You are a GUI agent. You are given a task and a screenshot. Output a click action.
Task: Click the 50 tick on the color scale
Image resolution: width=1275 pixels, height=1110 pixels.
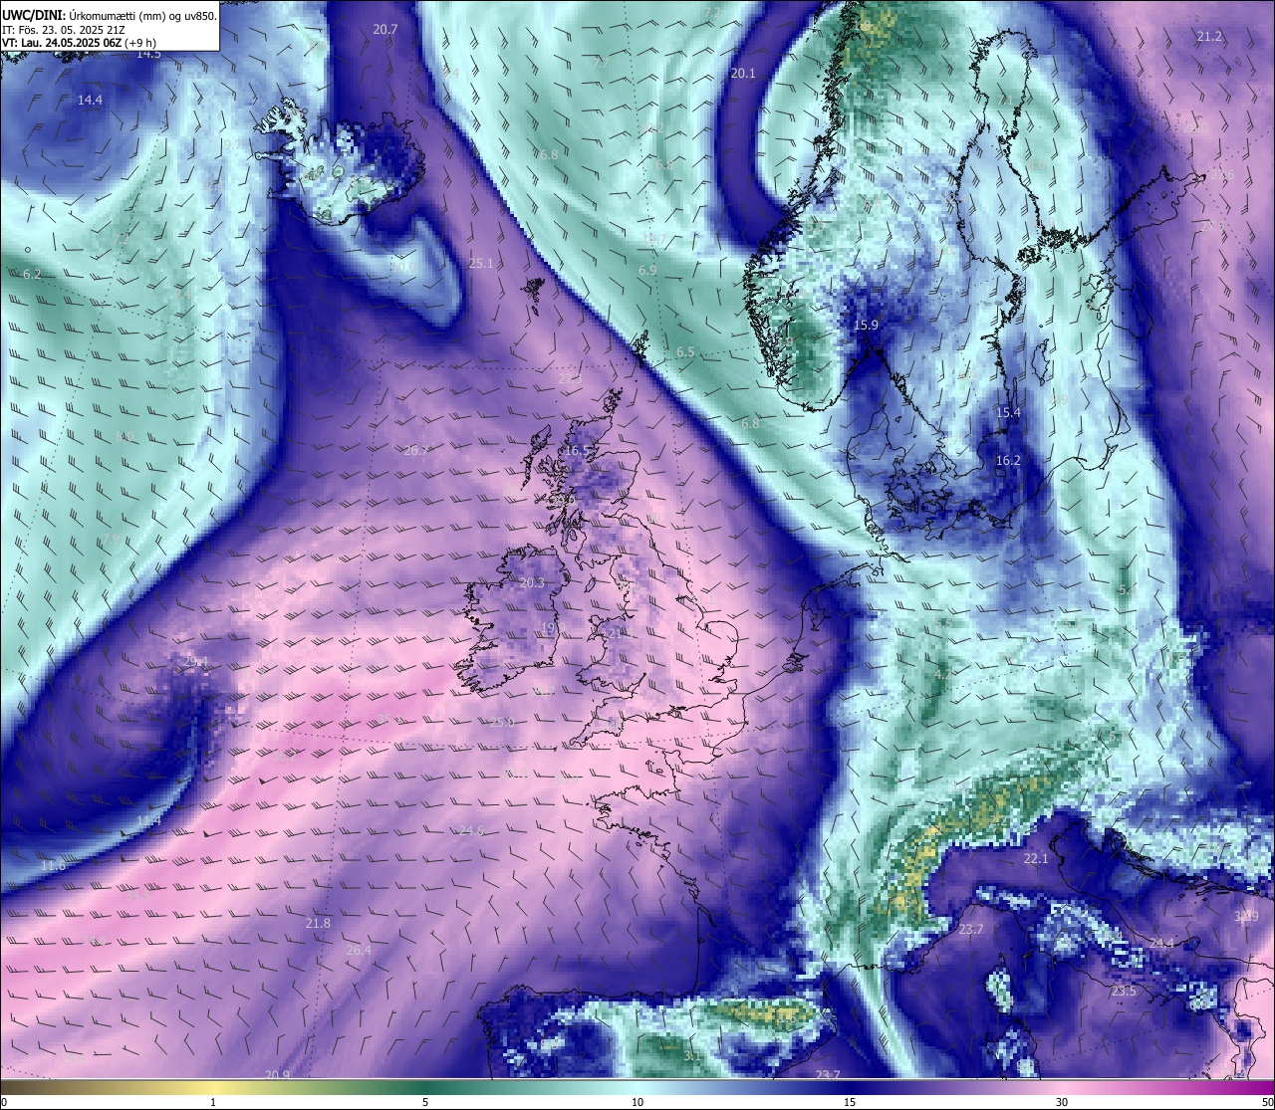point(1267,1102)
